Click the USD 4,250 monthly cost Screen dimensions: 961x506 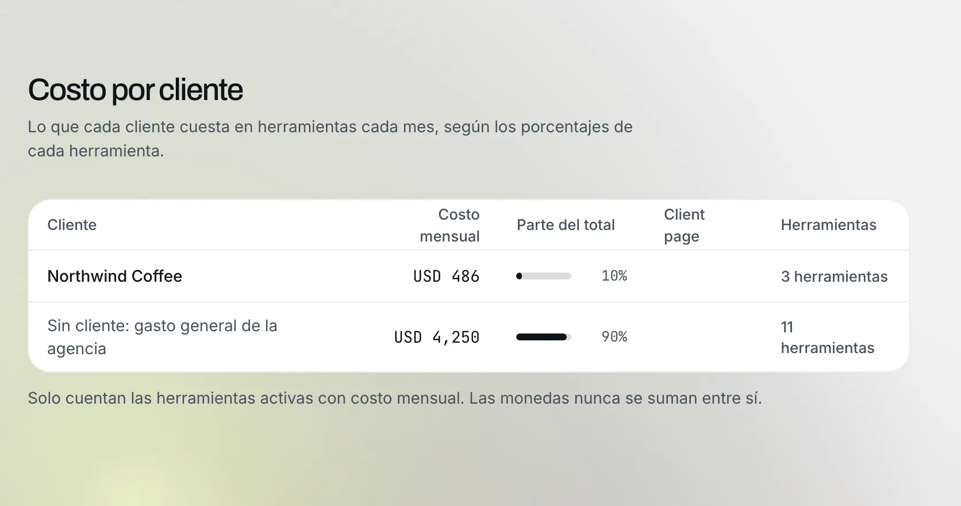(x=437, y=338)
